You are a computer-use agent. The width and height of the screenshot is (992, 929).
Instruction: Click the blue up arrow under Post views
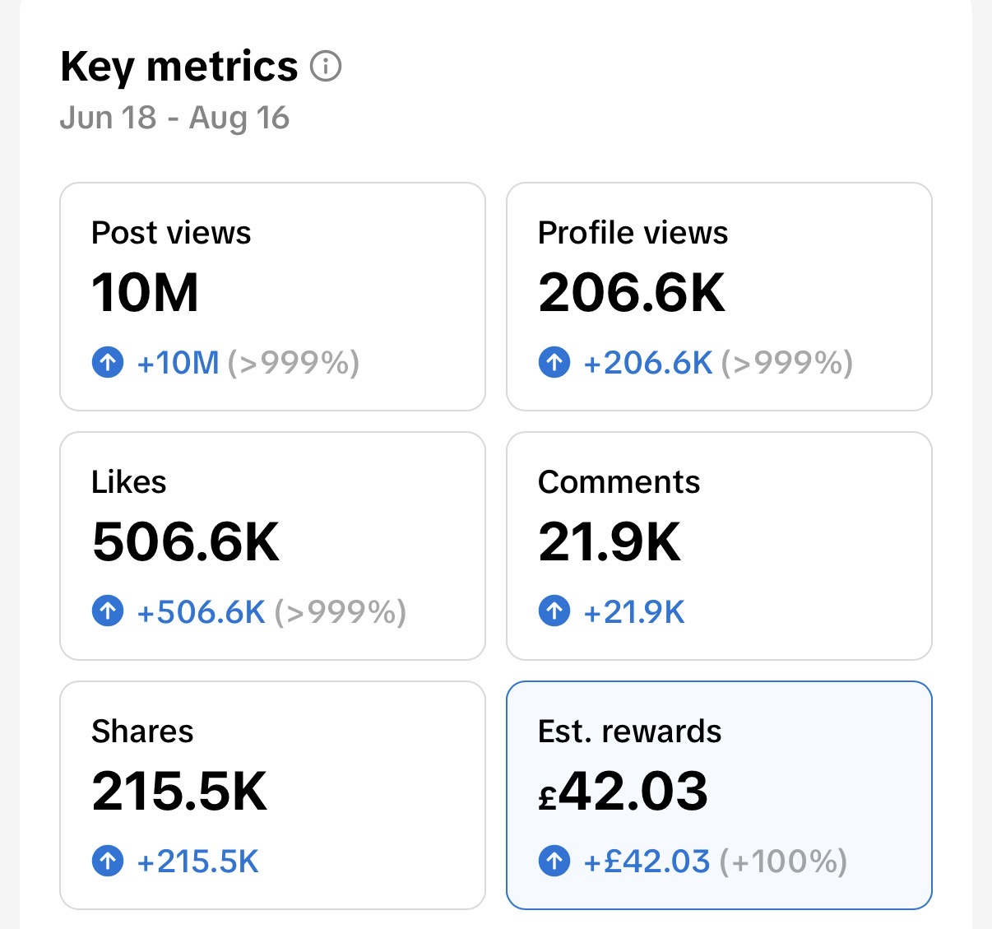(x=108, y=362)
